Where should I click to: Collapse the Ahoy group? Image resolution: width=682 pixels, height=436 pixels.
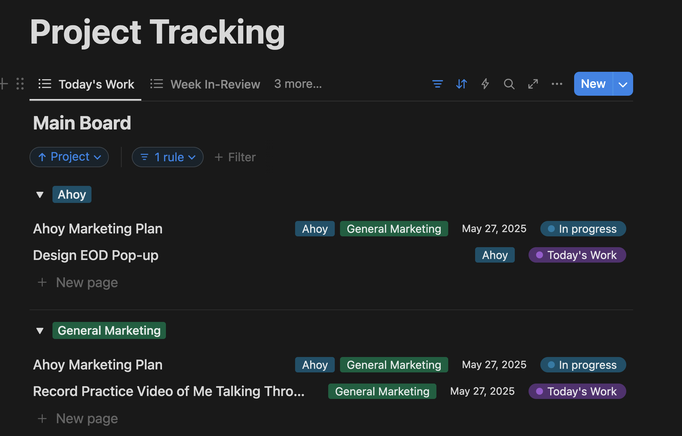pos(40,195)
